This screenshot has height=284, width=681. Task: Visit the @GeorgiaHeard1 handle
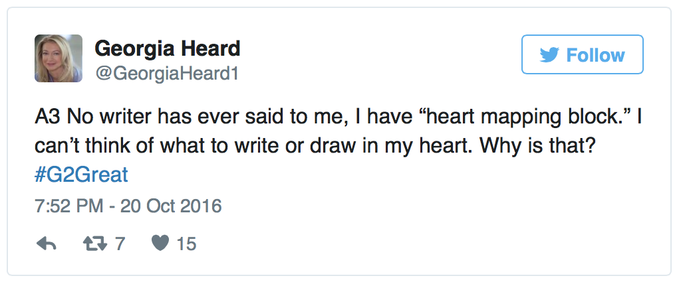pos(167,73)
